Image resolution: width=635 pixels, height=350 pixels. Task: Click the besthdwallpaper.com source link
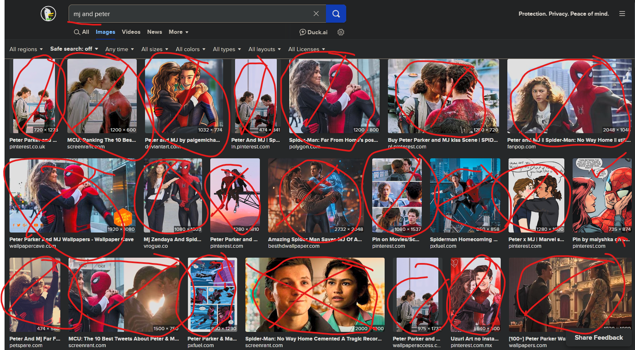click(294, 246)
